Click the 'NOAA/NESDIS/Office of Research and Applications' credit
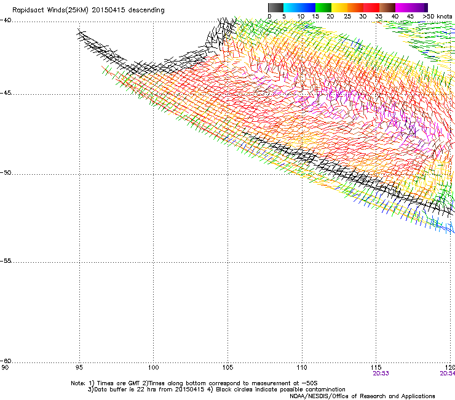The width and height of the screenshot is (455, 400). tap(362, 396)
